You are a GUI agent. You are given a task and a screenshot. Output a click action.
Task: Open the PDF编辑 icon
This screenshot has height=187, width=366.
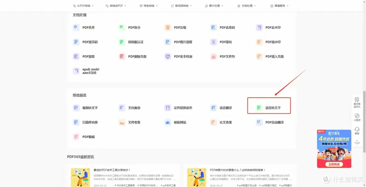[76, 137]
